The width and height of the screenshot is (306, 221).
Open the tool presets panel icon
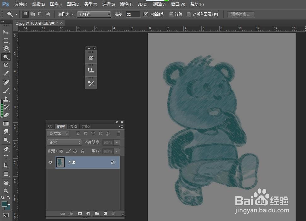[x=91, y=84]
